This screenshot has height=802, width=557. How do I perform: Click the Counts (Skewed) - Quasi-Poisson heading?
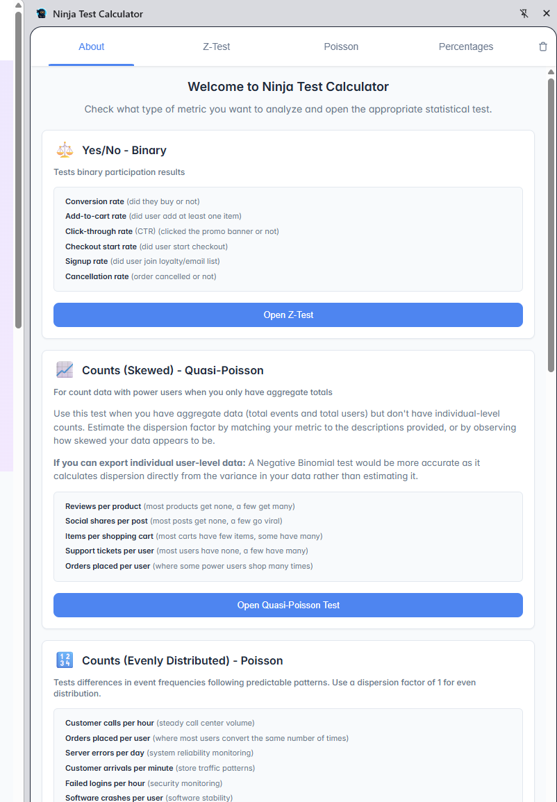click(173, 370)
